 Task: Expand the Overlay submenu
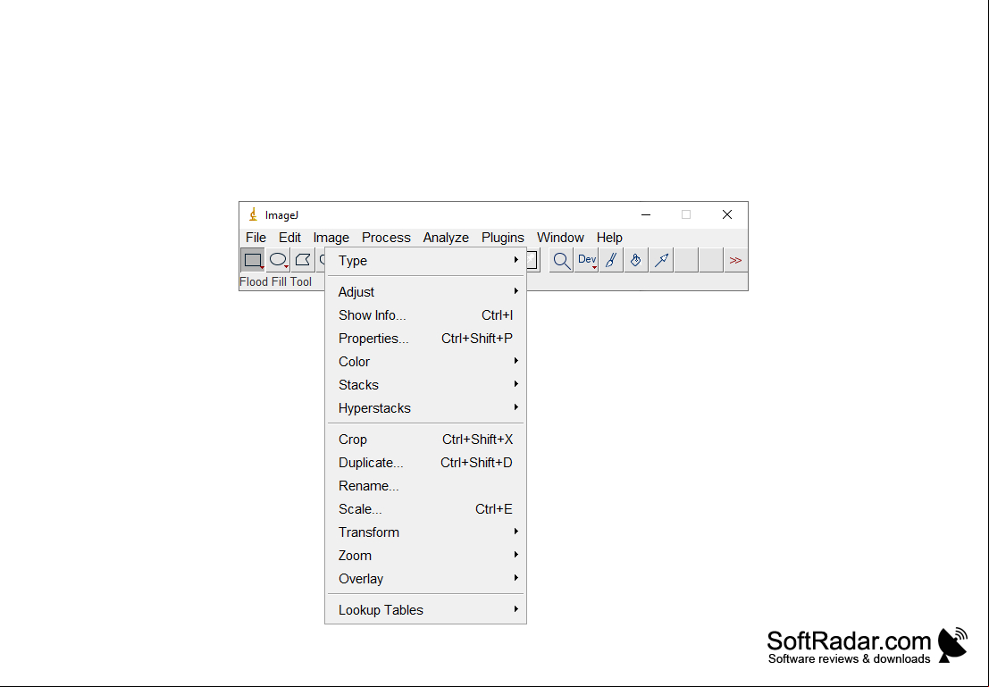[x=426, y=579]
